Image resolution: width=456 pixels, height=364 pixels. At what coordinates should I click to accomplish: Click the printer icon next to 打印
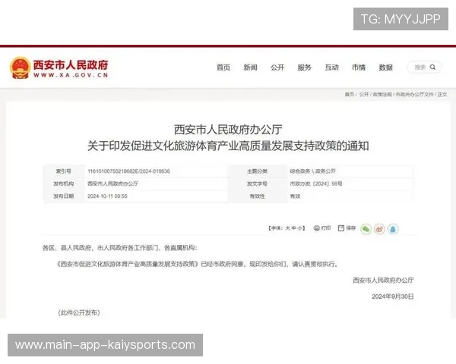(x=317, y=228)
